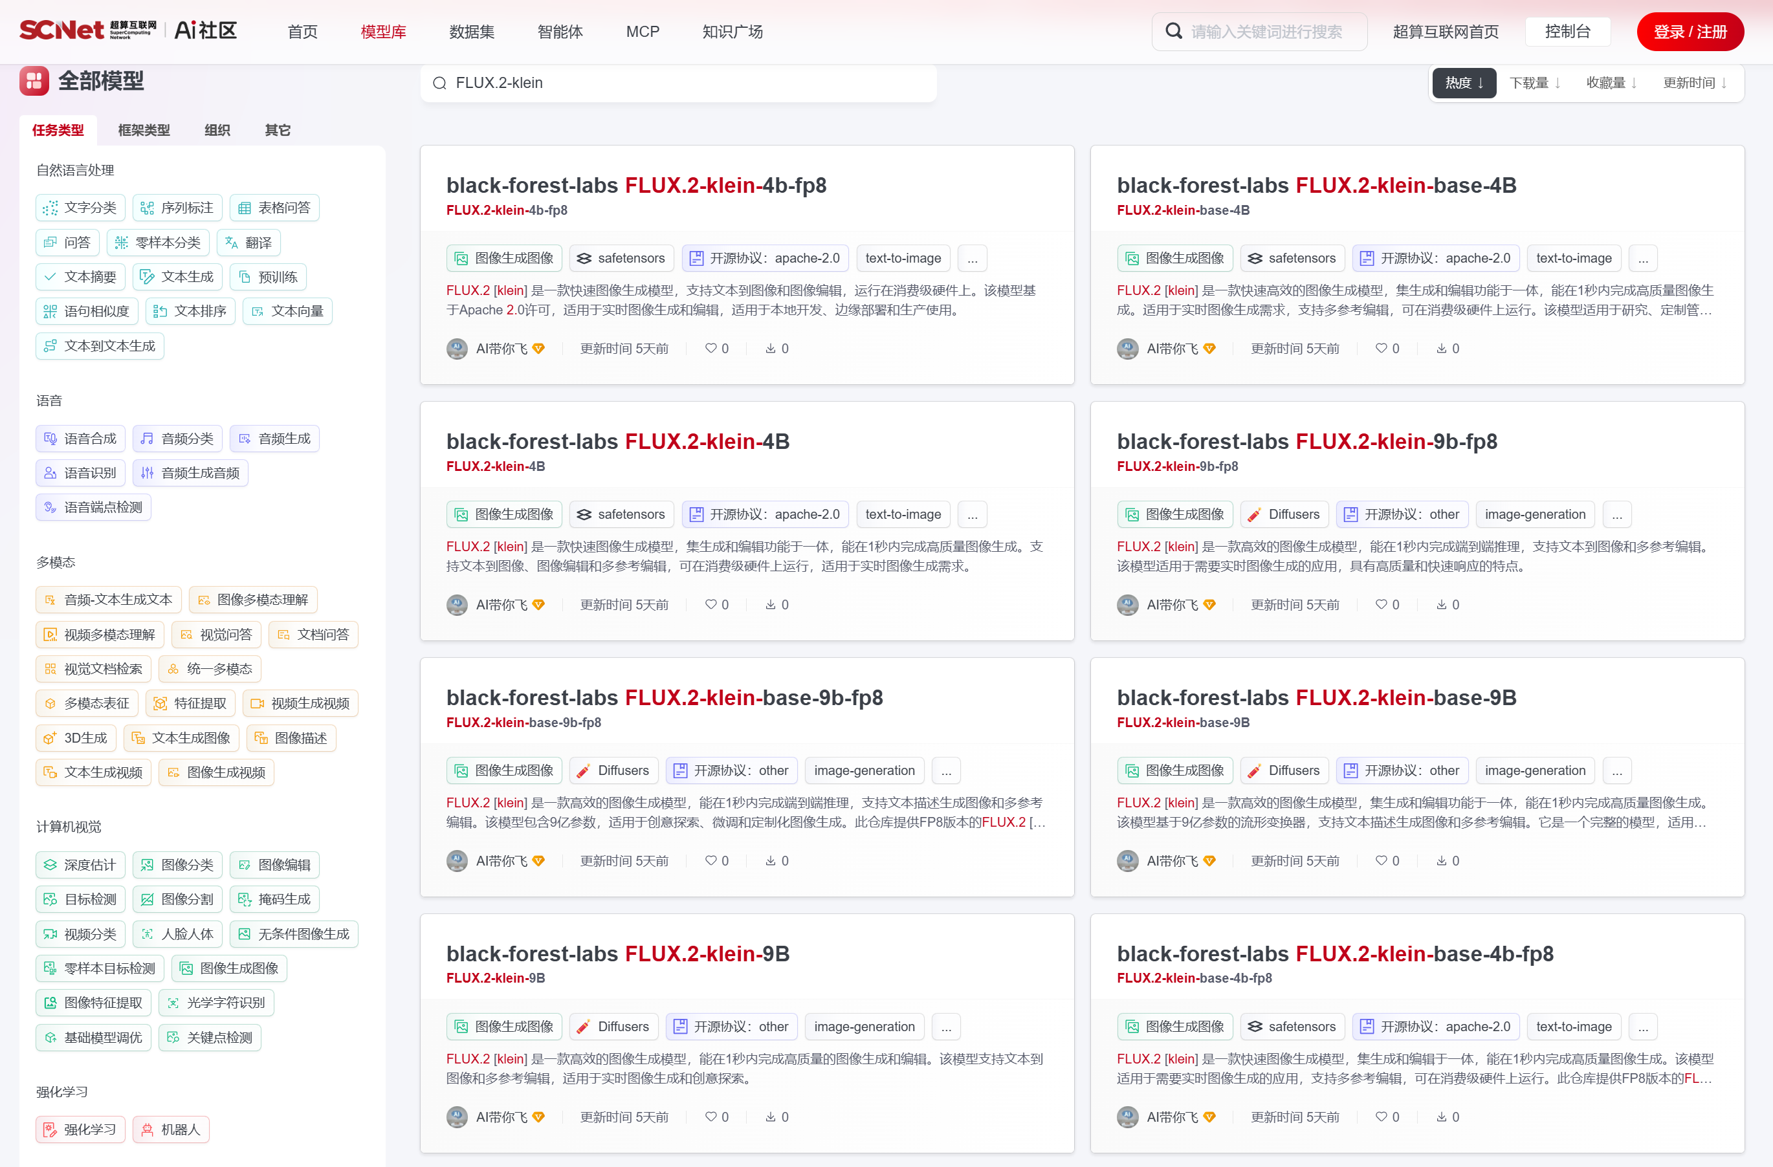This screenshot has width=1773, height=1167.
Task: Select the 热度 sort option
Action: click(1463, 83)
